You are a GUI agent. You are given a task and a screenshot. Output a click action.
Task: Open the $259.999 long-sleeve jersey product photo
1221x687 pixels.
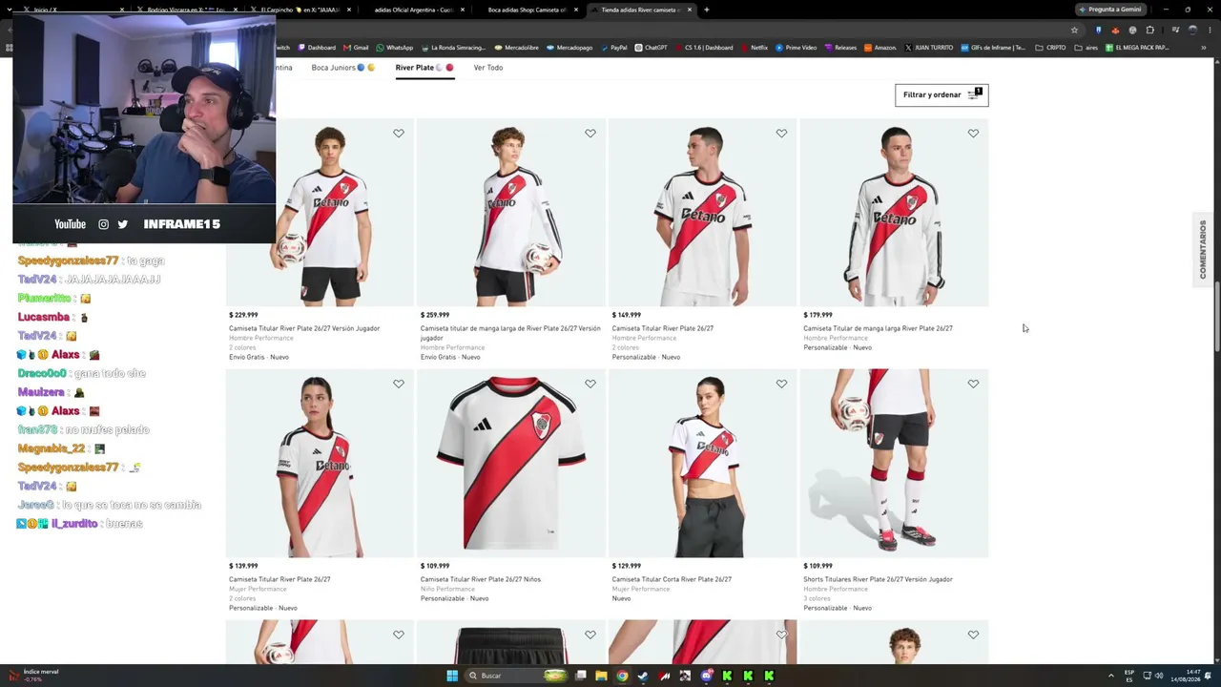511,213
